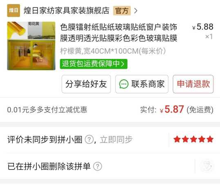
Task: Tap the 官方 badge next to store name
Action: pyautogui.click(x=122, y=11)
